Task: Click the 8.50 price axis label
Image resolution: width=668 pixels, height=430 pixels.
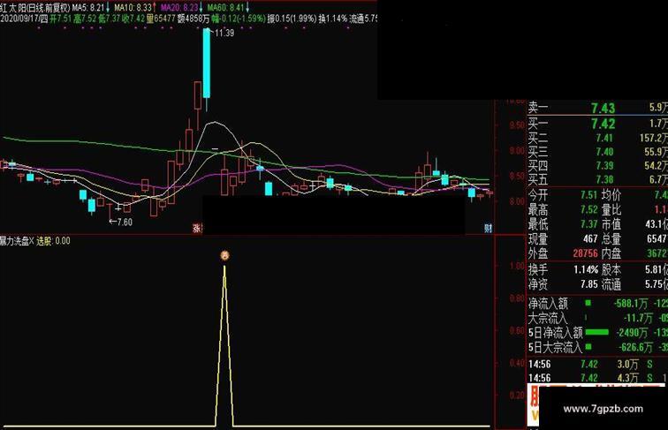Action: [x=517, y=176]
